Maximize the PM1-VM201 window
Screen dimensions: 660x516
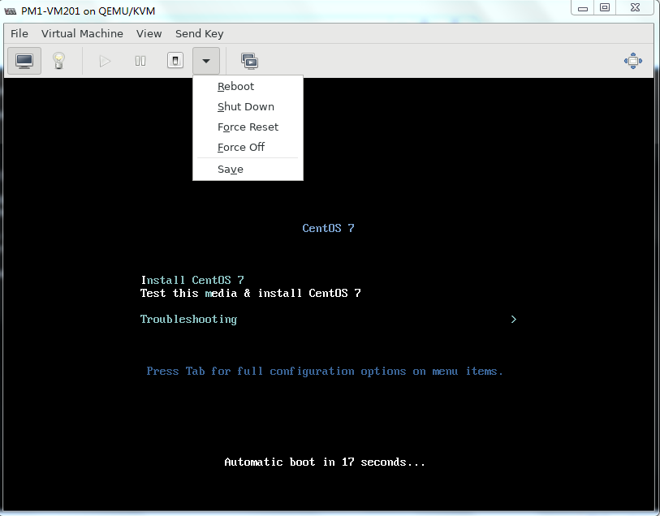point(605,7)
